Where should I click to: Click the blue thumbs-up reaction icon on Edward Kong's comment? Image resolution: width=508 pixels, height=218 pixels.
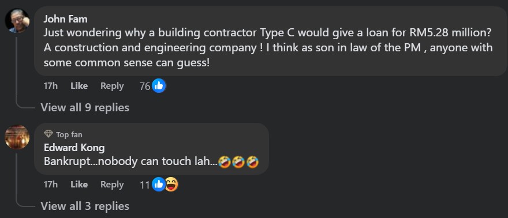(159, 185)
